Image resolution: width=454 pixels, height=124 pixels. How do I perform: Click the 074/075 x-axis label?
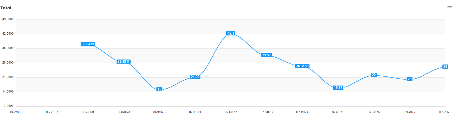point(338,112)
